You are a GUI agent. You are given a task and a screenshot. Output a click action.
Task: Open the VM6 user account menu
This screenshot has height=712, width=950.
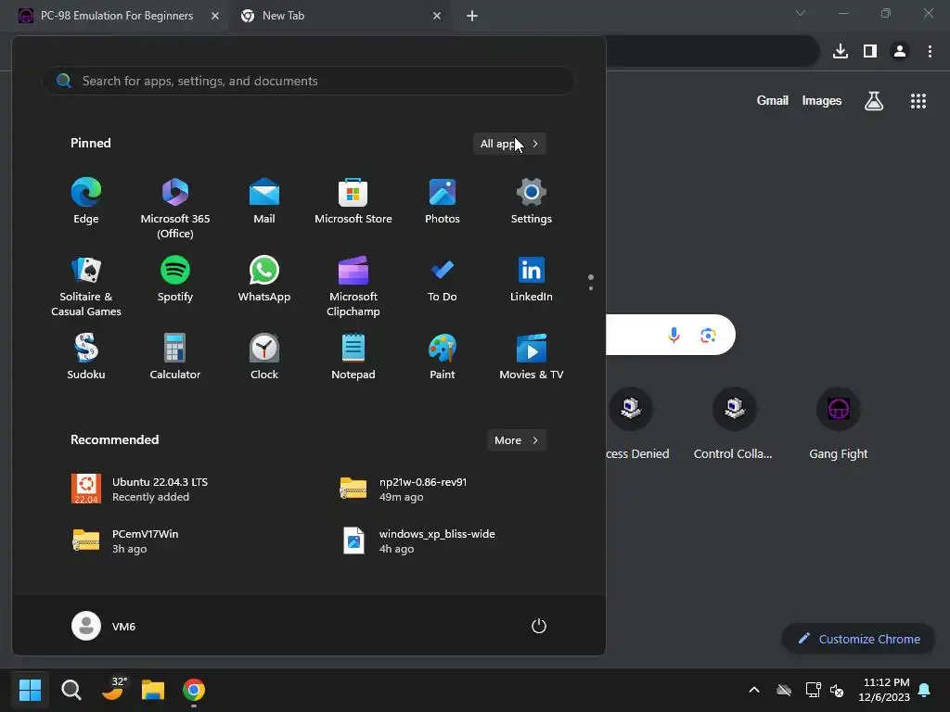click(x=104, y=626)
